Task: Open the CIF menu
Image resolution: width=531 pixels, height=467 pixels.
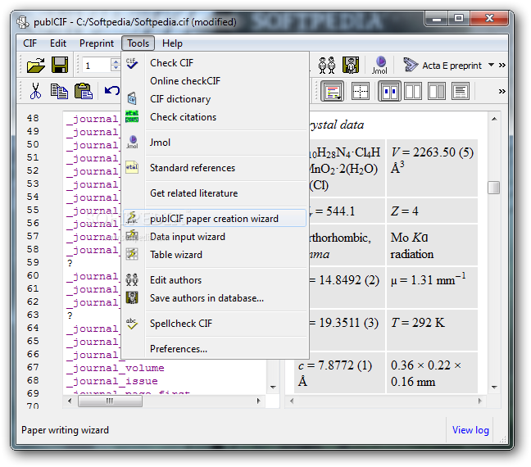Action: click(x=29, y=43)
